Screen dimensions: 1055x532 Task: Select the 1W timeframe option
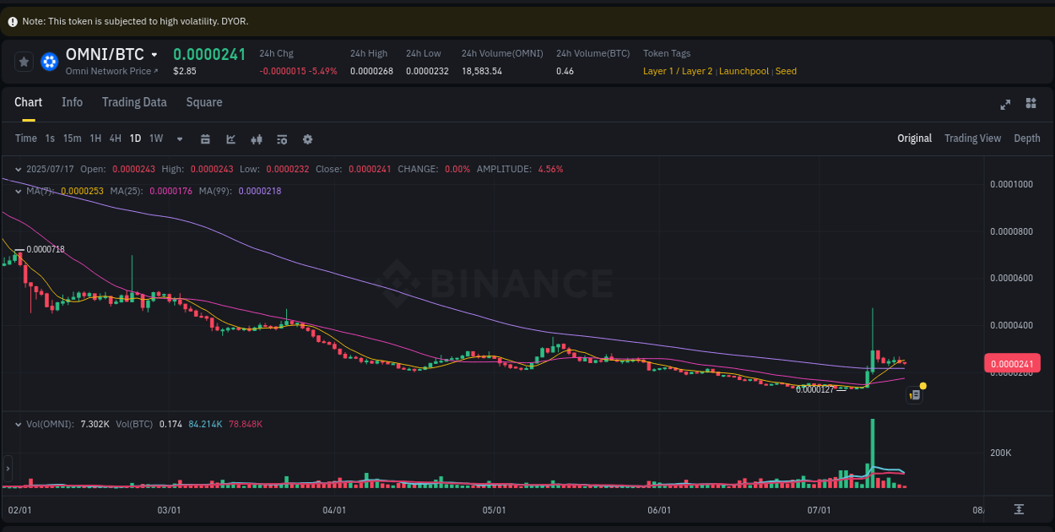[155, 138]
